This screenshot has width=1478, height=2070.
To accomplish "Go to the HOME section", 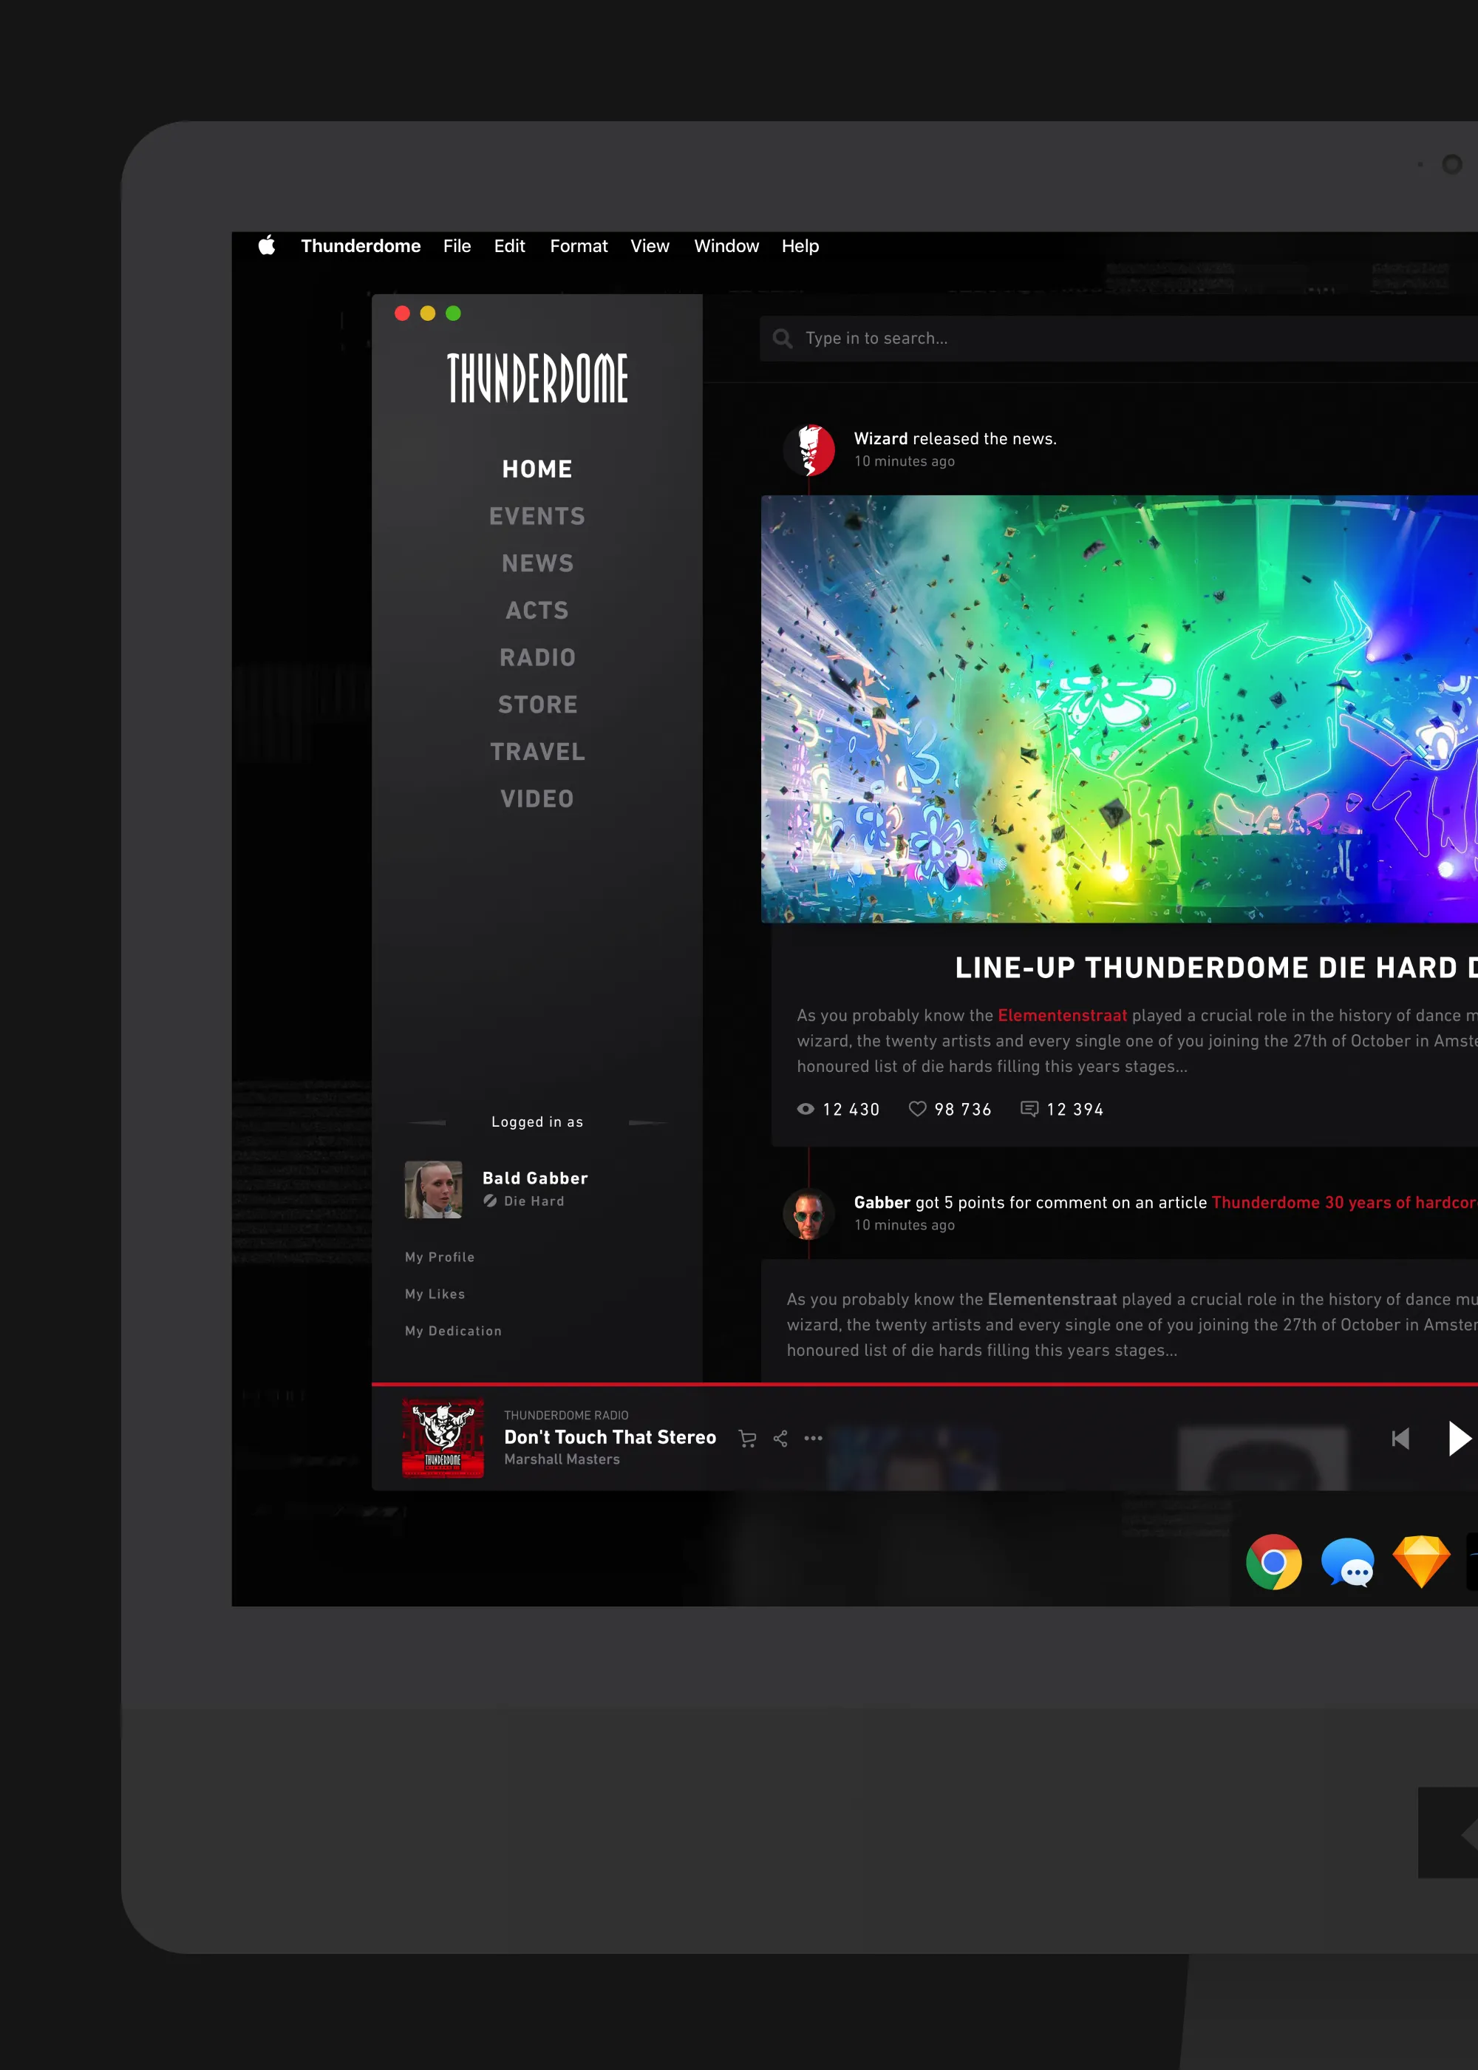I will (x=537, y=469).
